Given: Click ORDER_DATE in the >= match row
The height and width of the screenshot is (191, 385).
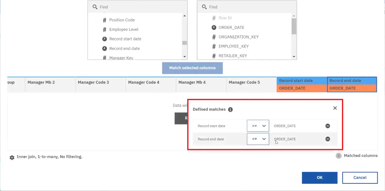Looking at the screenshot, I should coord(285,126).
